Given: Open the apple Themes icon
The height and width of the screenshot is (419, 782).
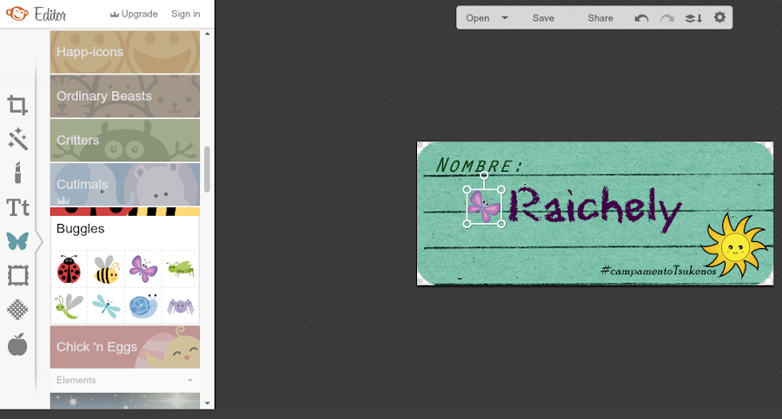Looking at the screenshot, I should pyautogui.click(x=17, y=344).
